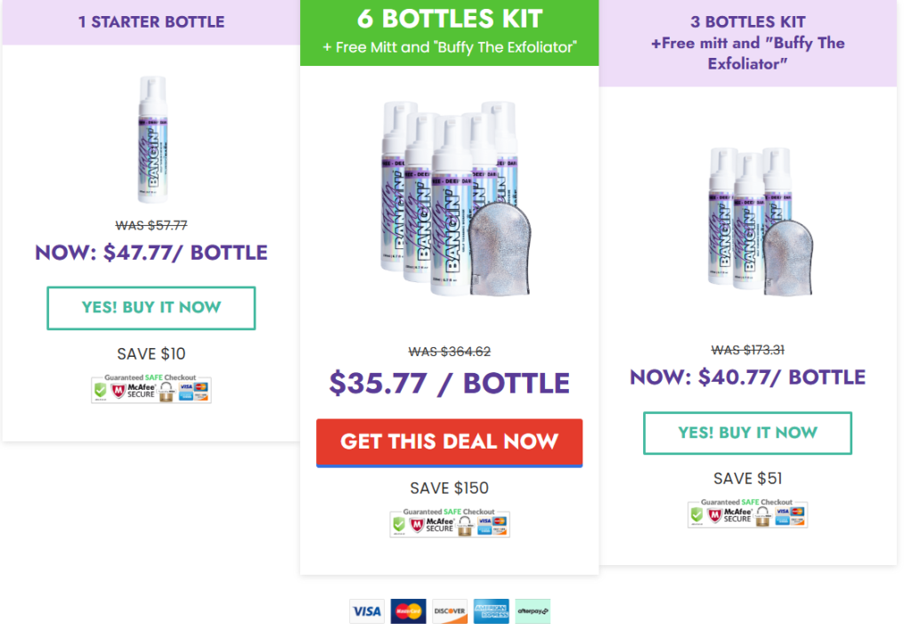Click the Visa payment icon at bottom
912x631 pixels.
point(366,611)
